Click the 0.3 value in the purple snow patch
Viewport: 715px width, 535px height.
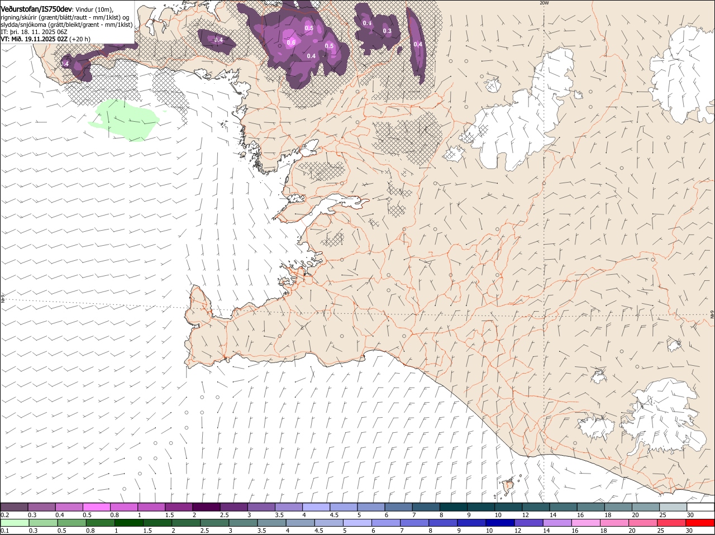(387, 31)
